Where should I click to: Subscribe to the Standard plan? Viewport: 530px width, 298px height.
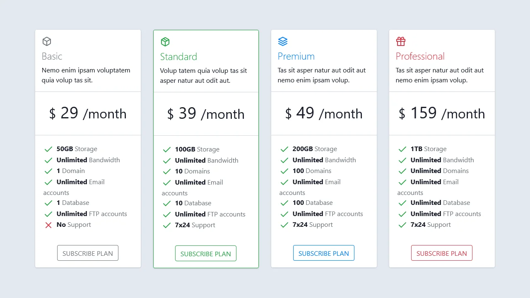206,253
